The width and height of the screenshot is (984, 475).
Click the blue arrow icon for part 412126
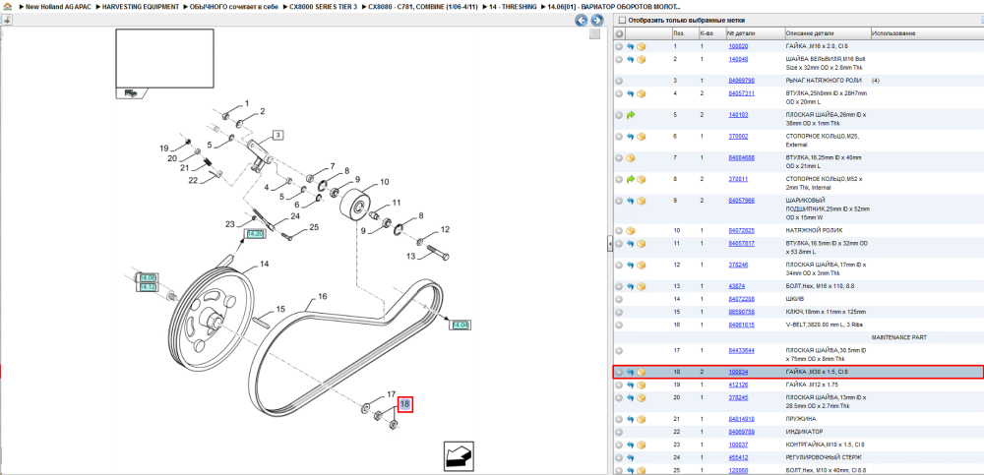631,385
